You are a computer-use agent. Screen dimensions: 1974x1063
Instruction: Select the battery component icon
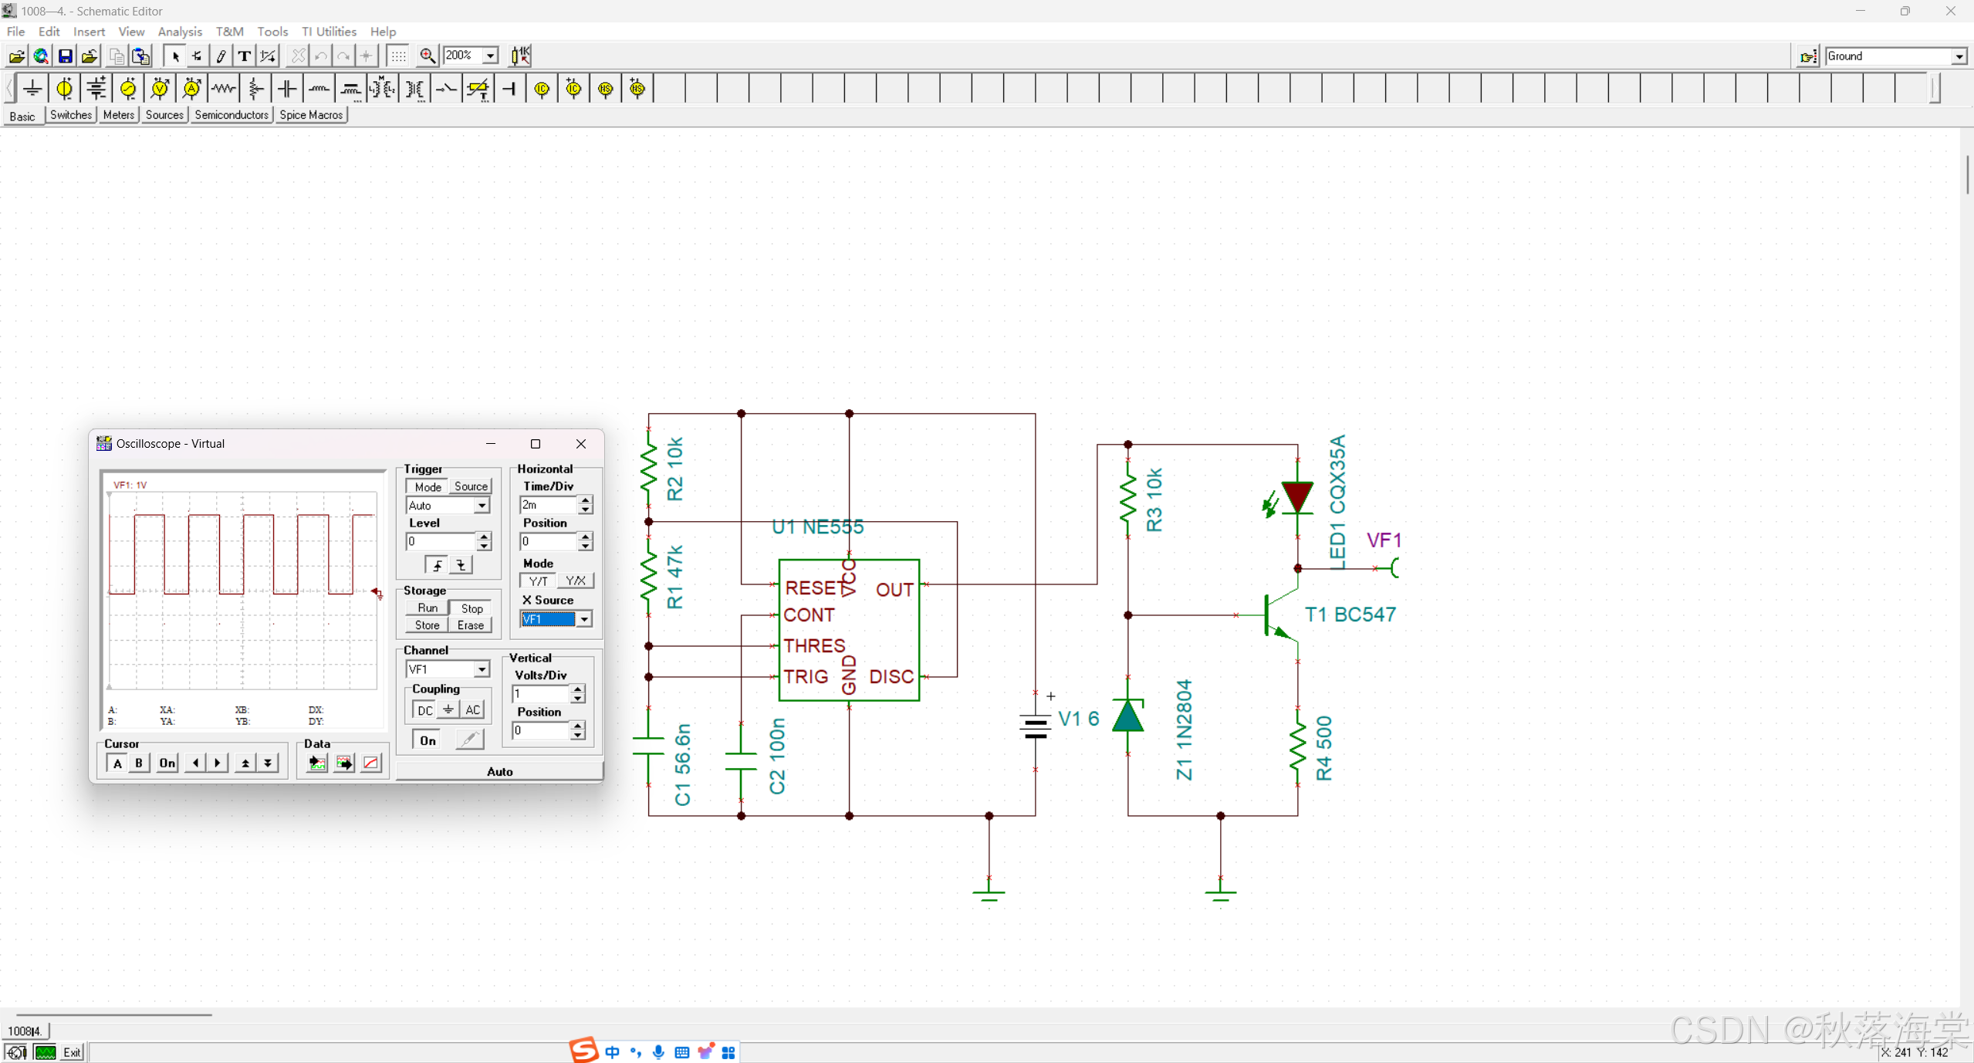(96, 89)
